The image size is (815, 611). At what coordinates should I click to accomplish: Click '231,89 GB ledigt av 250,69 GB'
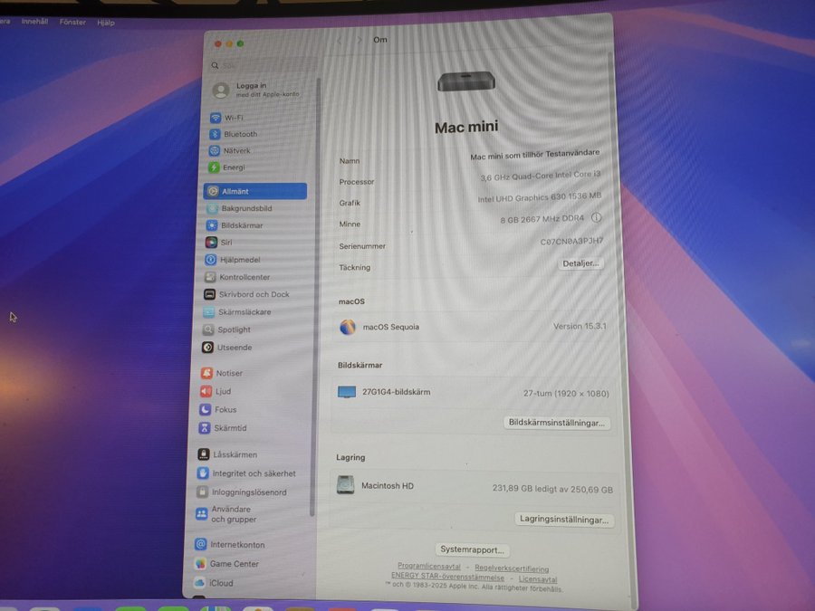point(552,489)
